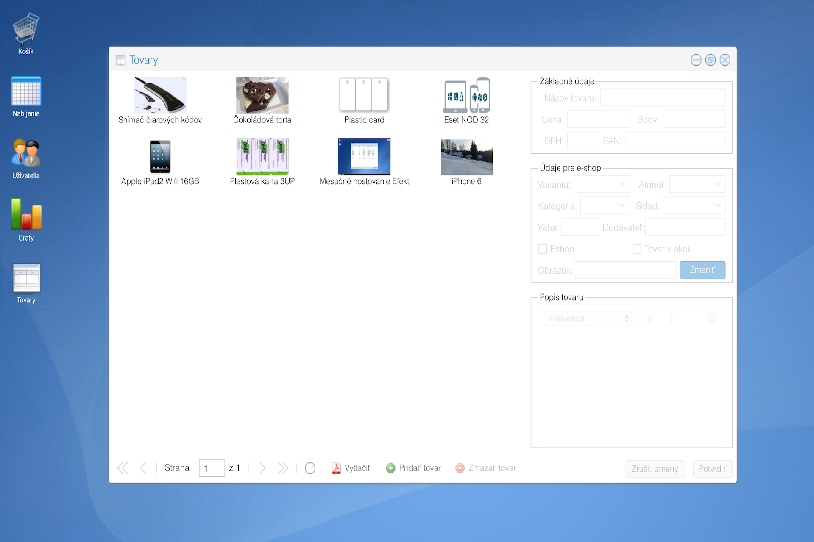This screenshot has width=814, height=542.
Task: Click Pridať tovar green plus icon
Action: (x=390, y=468)
